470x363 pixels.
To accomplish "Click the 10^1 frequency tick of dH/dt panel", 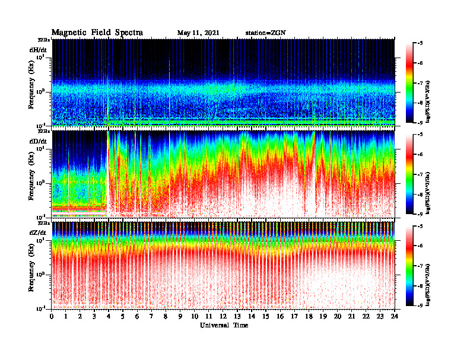I will pyautogui.click(x=40, y=57).
